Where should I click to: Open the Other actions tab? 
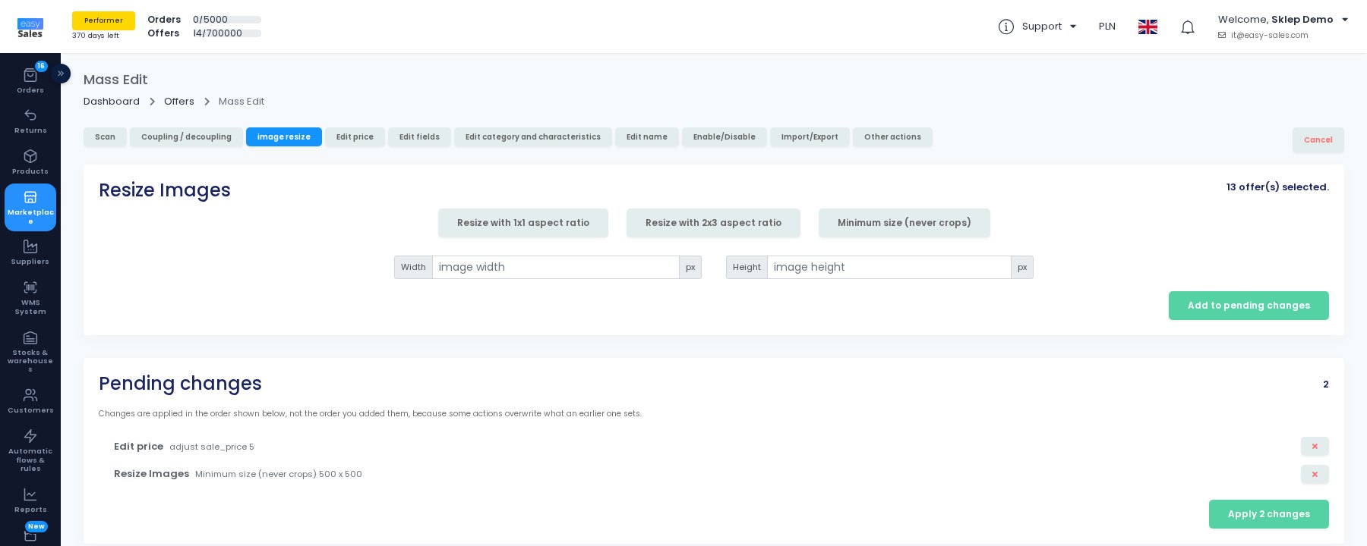[892, 137]
